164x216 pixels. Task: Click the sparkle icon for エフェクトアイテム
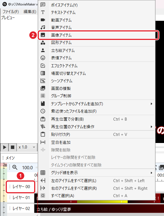tap(43, 66)
